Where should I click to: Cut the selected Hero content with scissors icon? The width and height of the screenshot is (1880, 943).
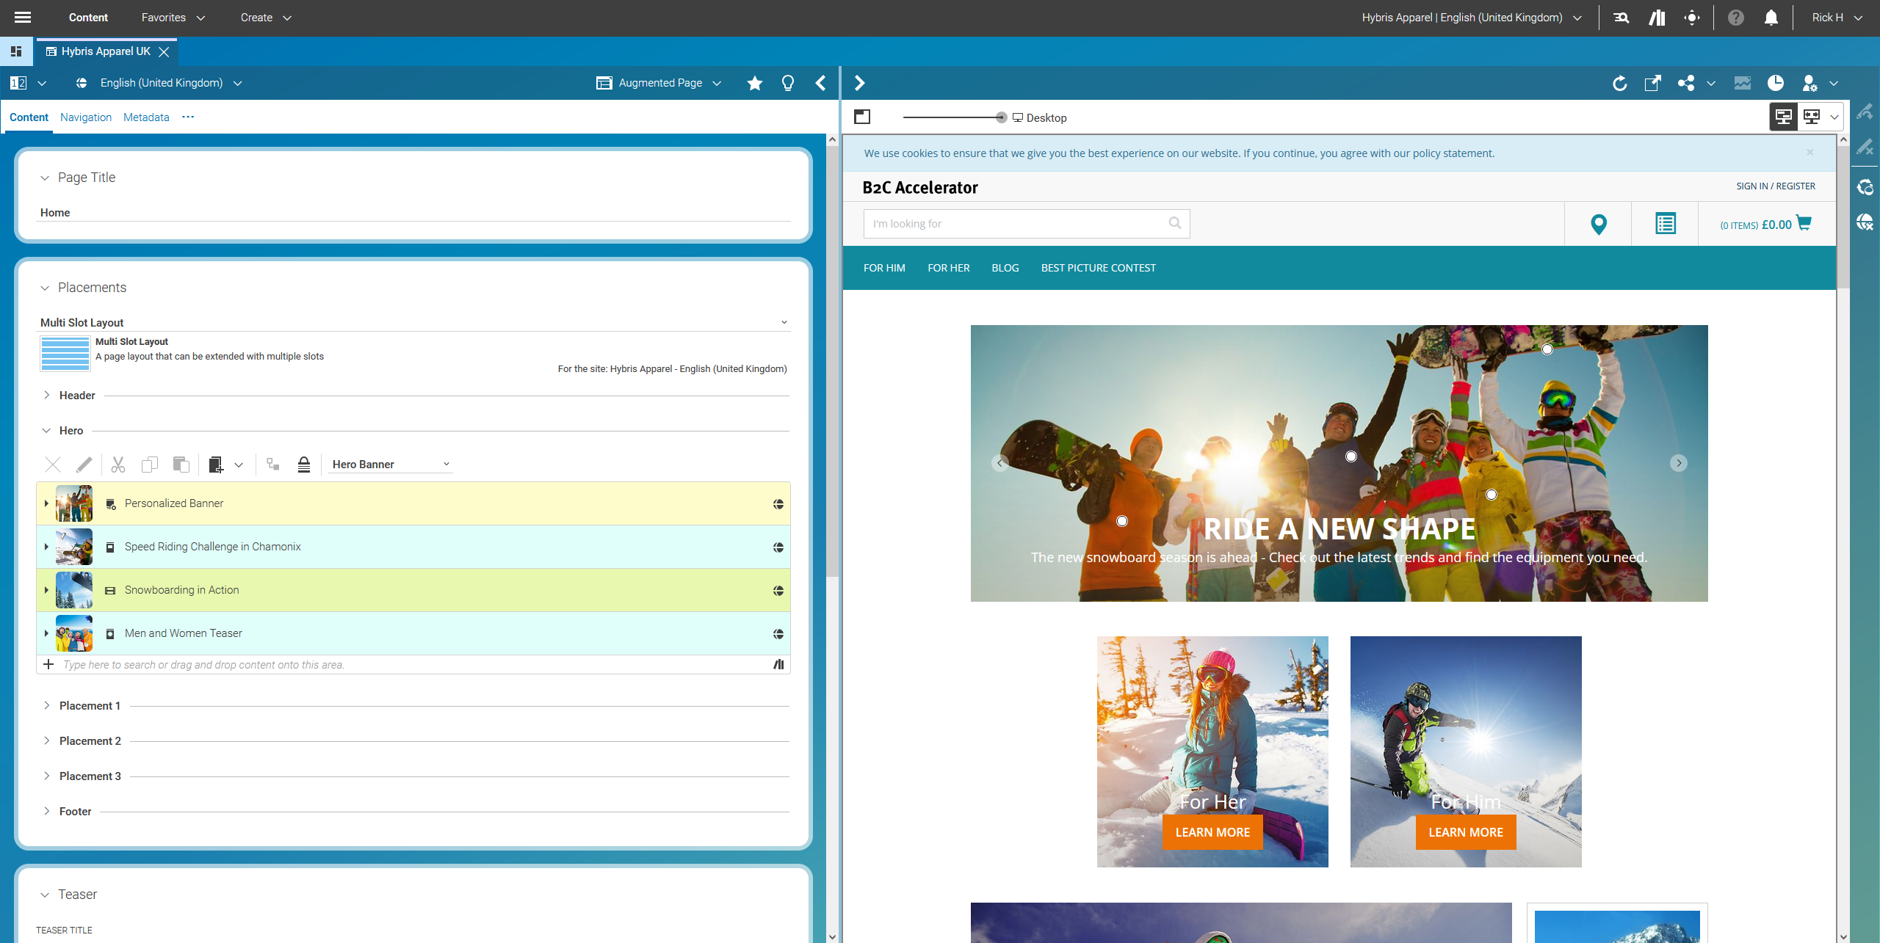point(117,464)
